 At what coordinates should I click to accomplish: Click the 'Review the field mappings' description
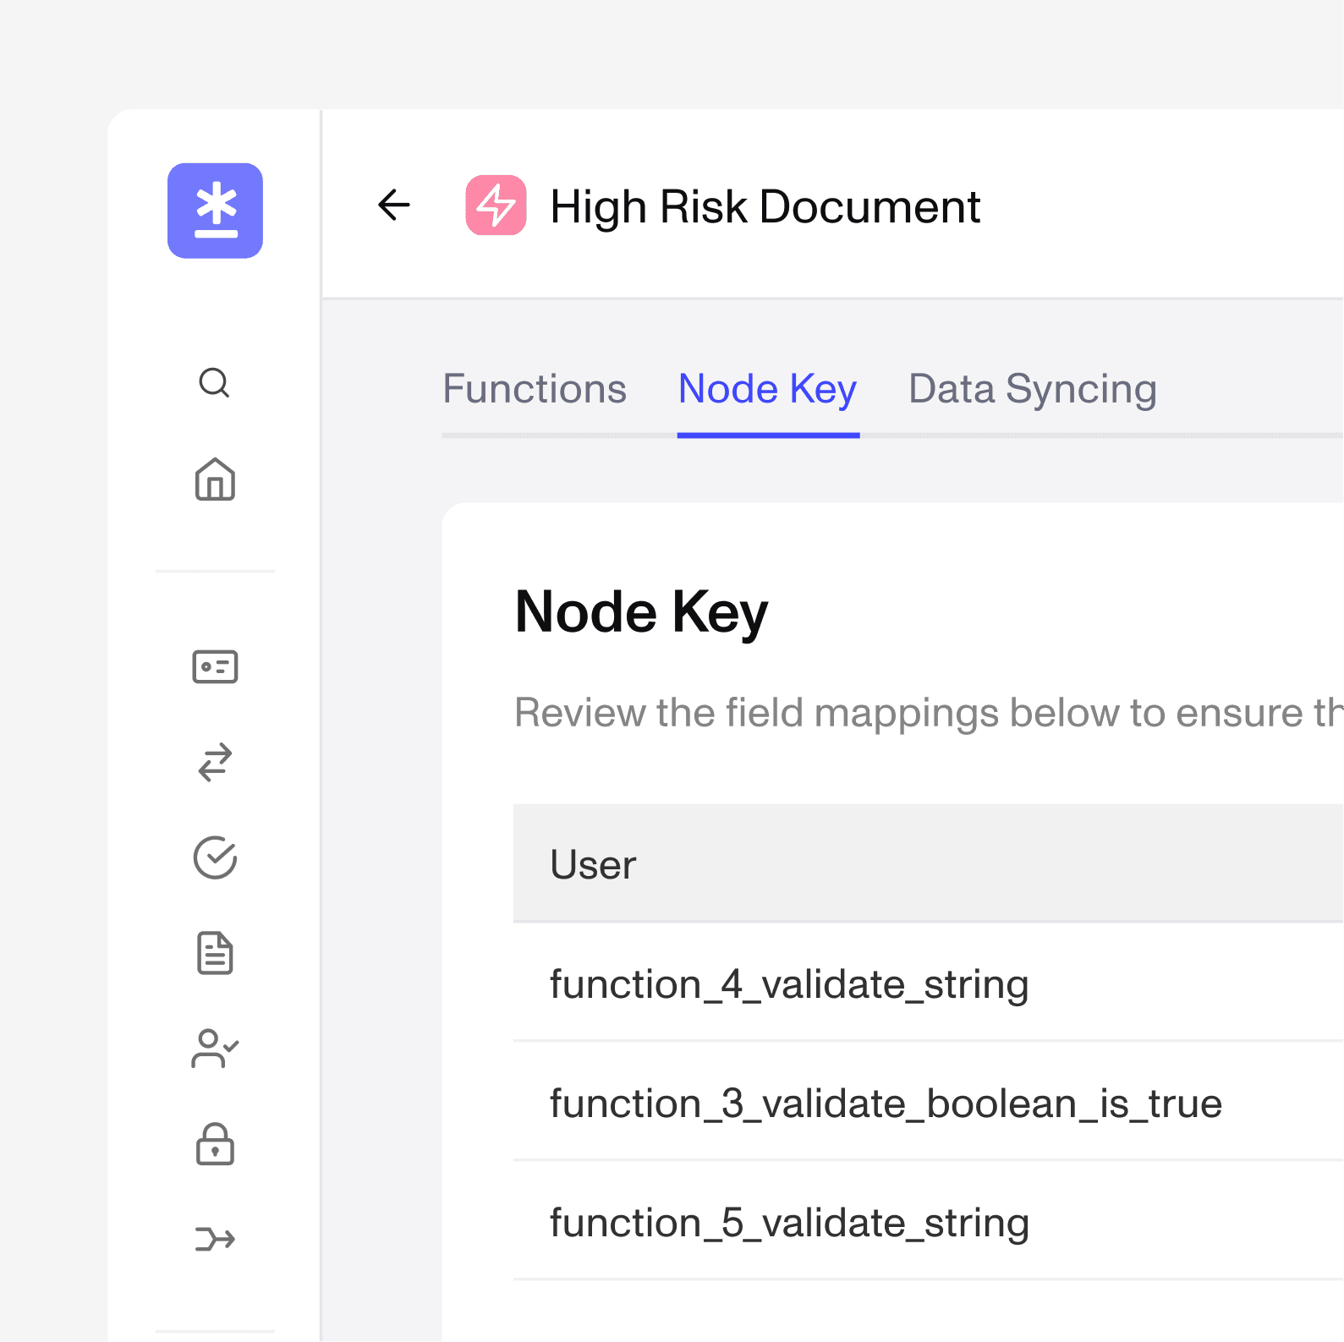tap(929, 713)
